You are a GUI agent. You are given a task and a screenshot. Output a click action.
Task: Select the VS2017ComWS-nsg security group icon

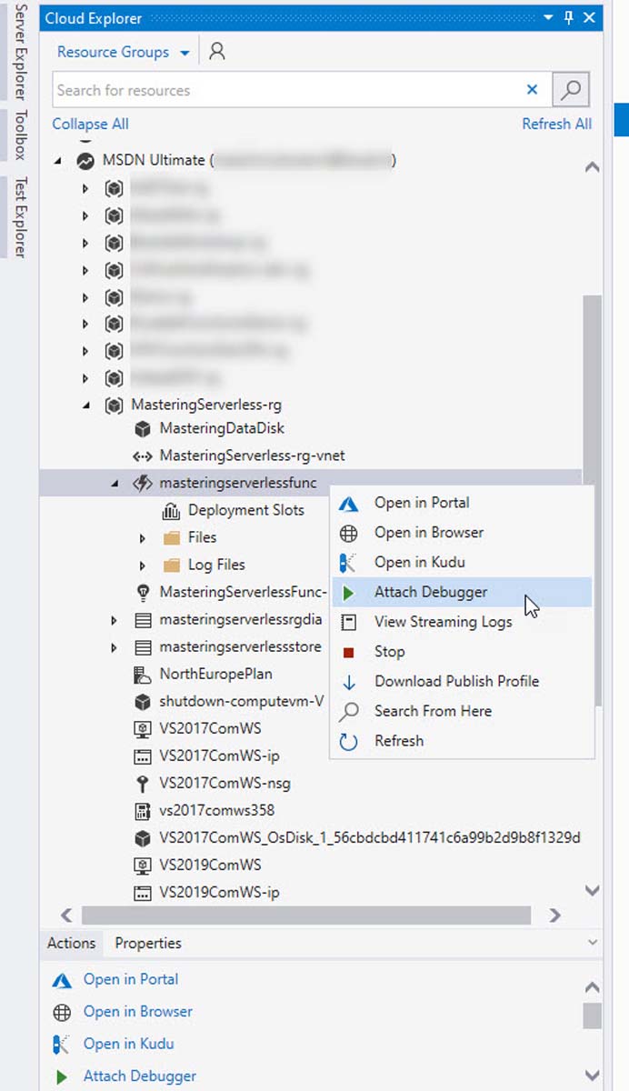[142, 783]
